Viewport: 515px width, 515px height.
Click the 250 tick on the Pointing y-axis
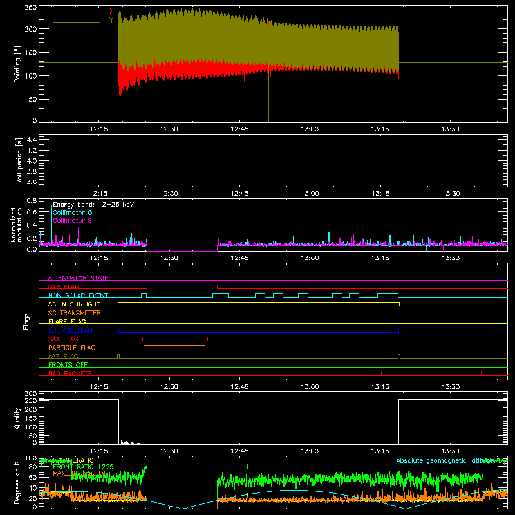click(x=31, y=8)
